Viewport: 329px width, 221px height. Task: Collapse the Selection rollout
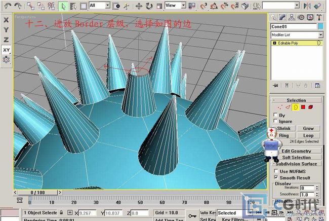click(x=296, y=100)
